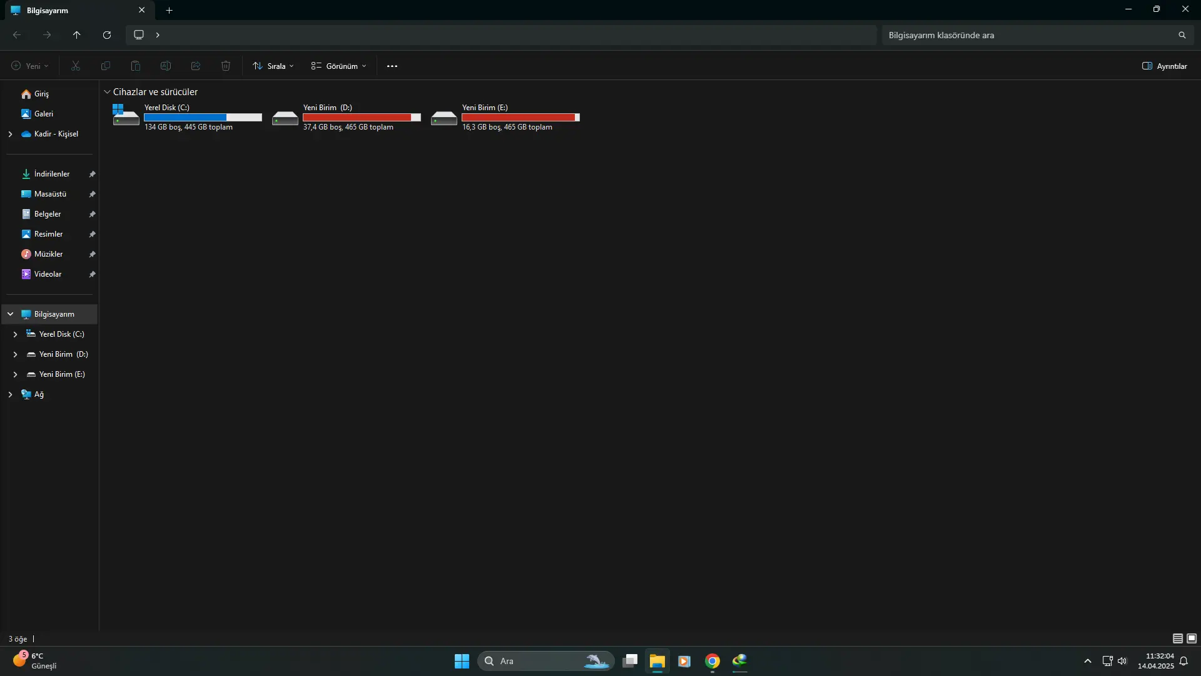The width and height of the screenshot is (1201, 676).
Task: Navigate up one folder level
Action: click(x=77, y=35)
